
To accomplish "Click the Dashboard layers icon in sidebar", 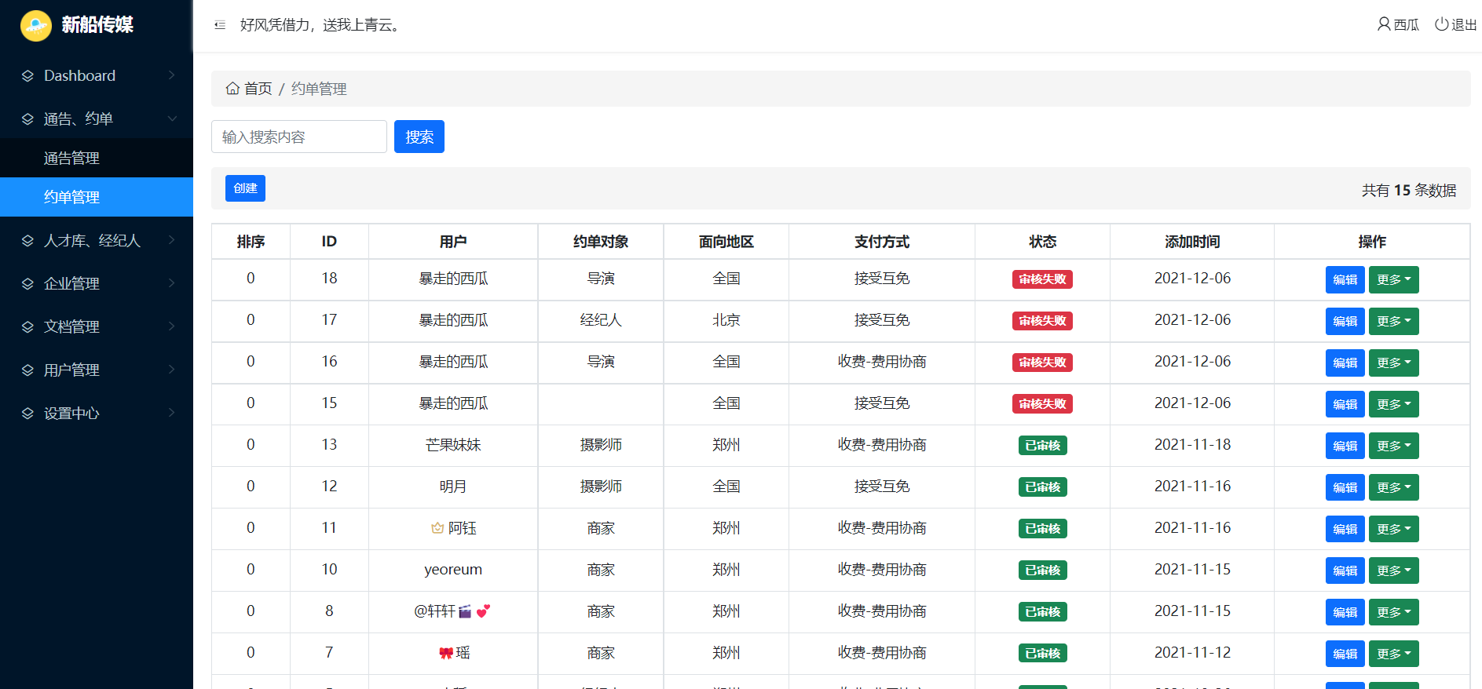I will [27, 76].
